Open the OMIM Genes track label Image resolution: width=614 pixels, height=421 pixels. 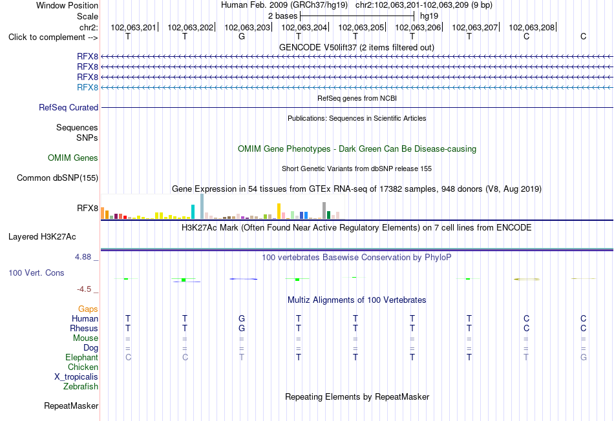73,158
